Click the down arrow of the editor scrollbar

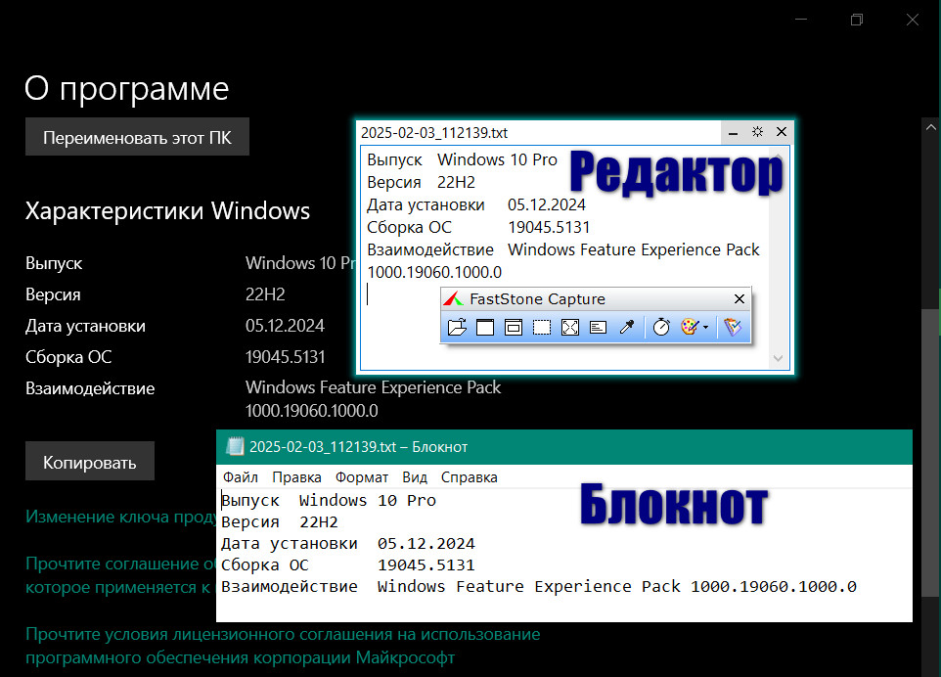tap(779, 359)
